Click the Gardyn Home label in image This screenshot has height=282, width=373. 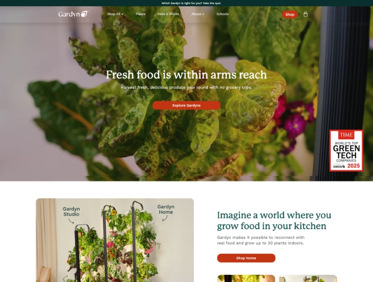(x=166, y=209)
